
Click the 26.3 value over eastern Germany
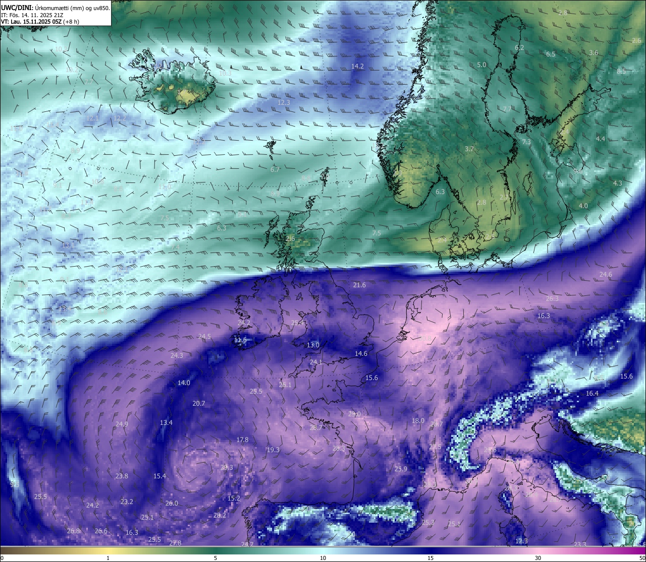(x=552, y=298)
